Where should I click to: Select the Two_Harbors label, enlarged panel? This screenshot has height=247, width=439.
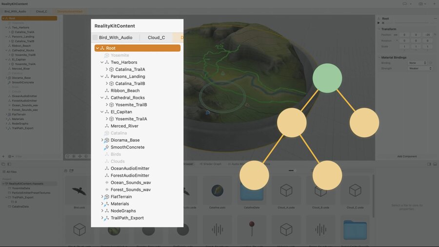(124, 62)
